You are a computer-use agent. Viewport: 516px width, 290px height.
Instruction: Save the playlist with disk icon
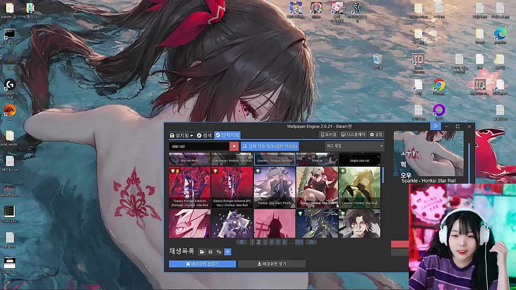pyautogui.click(x=210, y=252)
